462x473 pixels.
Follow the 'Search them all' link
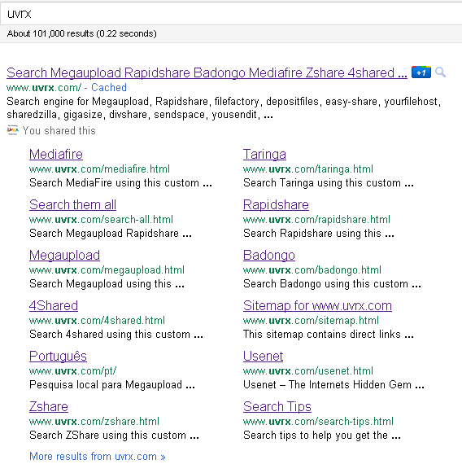[72, 204]
